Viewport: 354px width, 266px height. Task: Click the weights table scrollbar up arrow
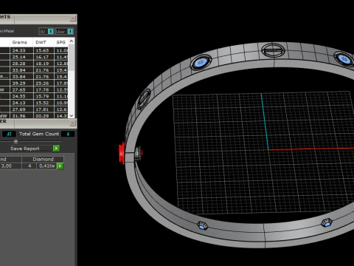pyautogui.click(x=72, y=41)
